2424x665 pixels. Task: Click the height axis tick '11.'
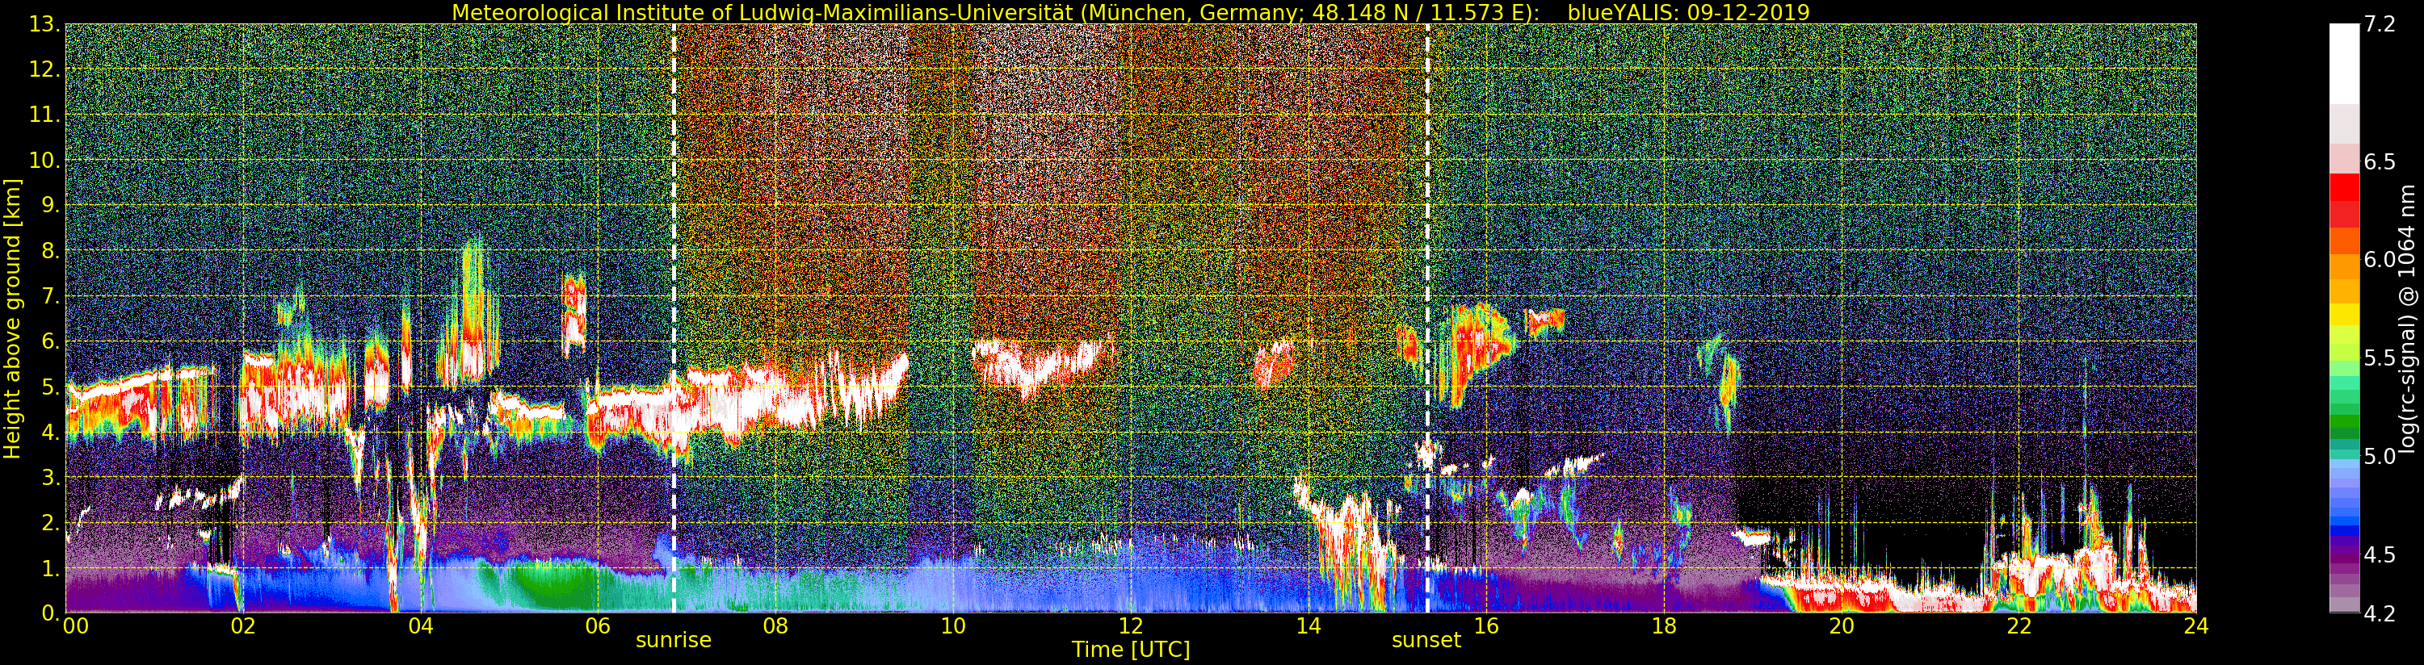click(x=45, y=115)
